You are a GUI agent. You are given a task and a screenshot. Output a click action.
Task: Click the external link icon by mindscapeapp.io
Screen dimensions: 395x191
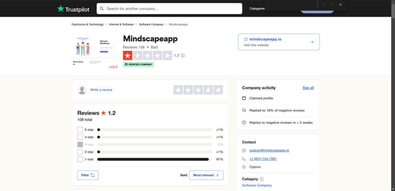click(246, 39)
